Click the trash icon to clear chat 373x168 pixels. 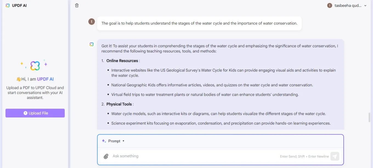pyautogui.click(x=77, y=5)
